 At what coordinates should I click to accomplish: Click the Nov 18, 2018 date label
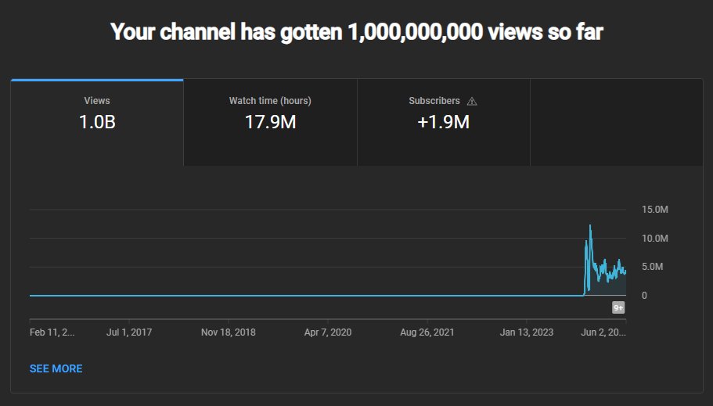click(229, 332)
